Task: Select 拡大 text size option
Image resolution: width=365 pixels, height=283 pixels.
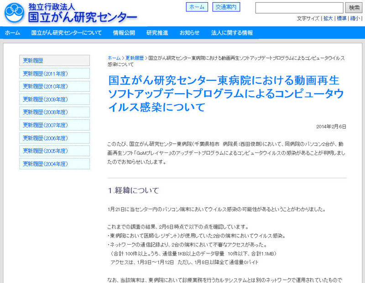Action: click(328, 19)
